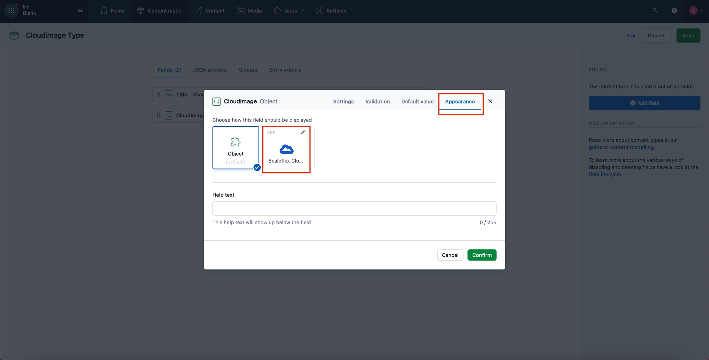Go to the Media section
Screen dimensions: 709x360
pyautogui.click(x=249, y=11)
